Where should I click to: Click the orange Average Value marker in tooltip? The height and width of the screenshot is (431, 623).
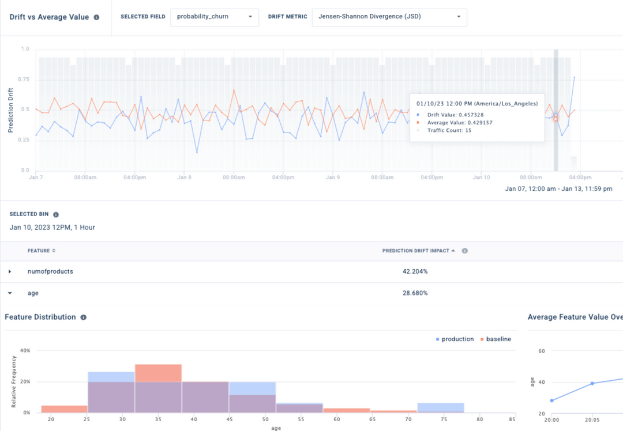tap(419, 122)
